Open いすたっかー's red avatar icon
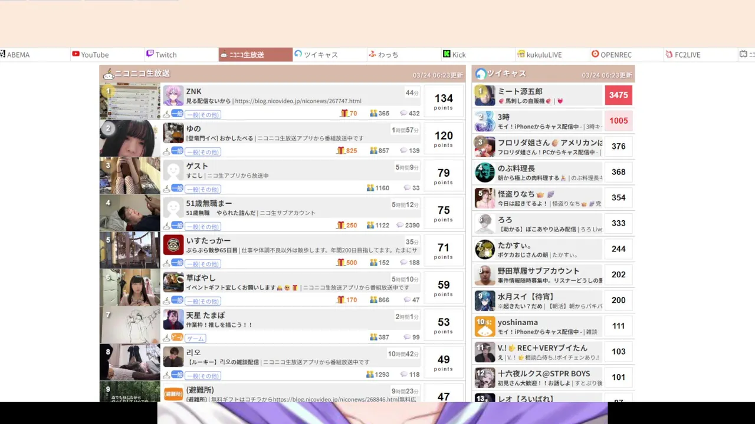Screen dimensions: 755x424 click(x=173, y=244)
